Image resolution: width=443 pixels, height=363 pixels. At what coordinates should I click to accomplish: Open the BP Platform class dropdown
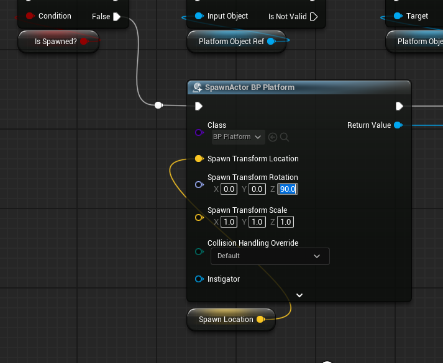click(238, 137)
